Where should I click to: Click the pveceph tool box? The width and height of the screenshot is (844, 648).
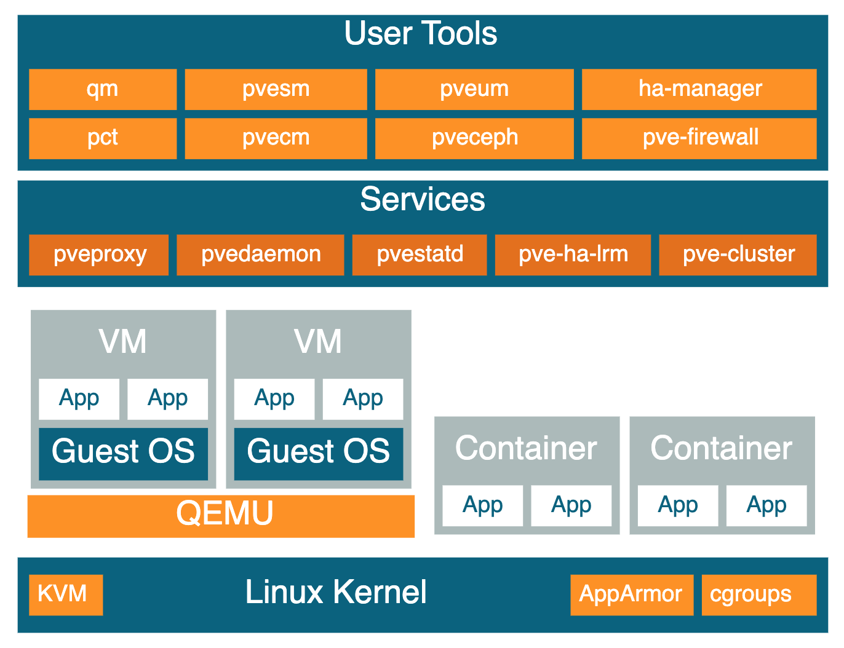pos(474,138)
